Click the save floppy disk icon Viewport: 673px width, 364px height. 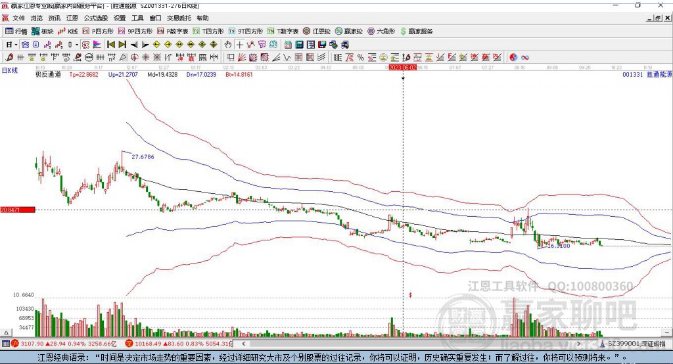point(322,45)
